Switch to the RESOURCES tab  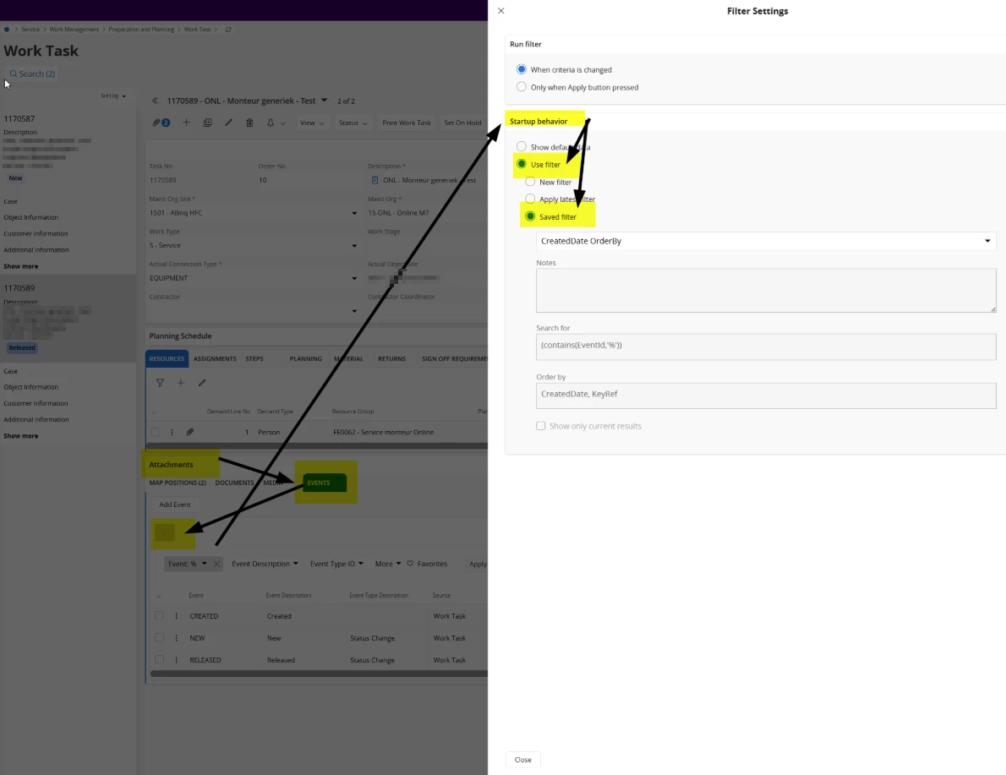[167, 358]
